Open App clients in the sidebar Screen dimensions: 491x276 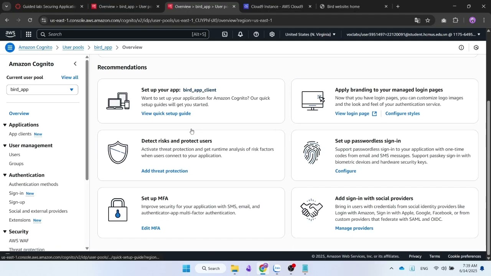pos(20,134)
